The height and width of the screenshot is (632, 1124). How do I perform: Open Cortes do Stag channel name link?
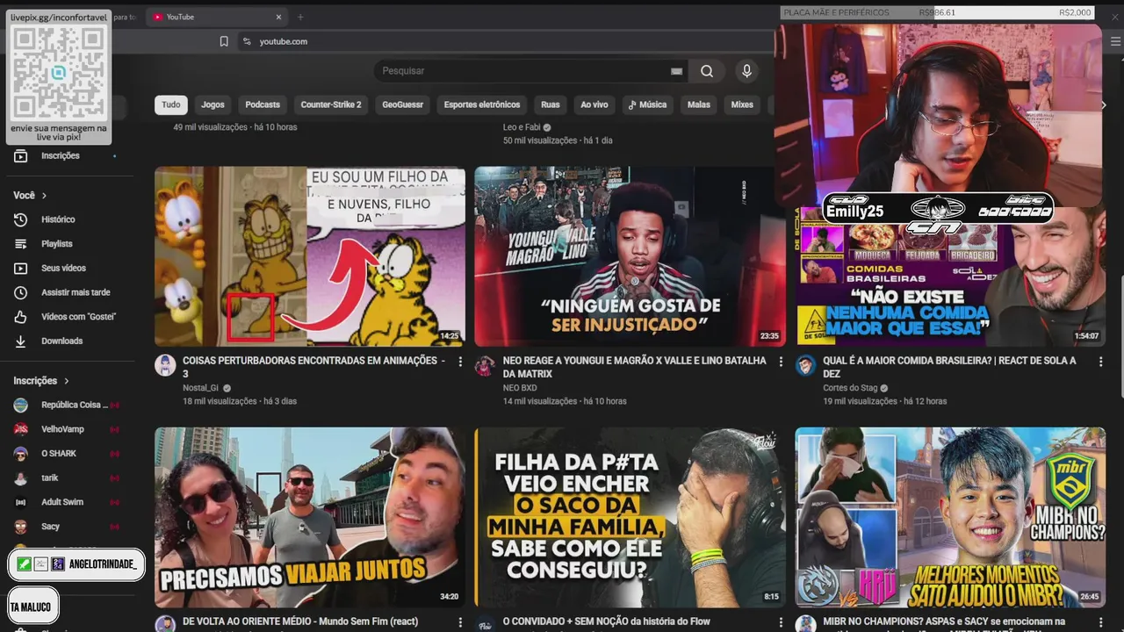pos(851,388)
